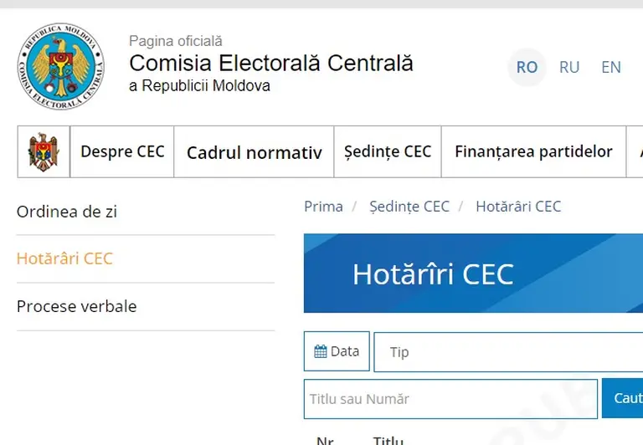Open Finanțarea partidelor menu
Viewport: 643px width, 445px height.
pos(533,151)
